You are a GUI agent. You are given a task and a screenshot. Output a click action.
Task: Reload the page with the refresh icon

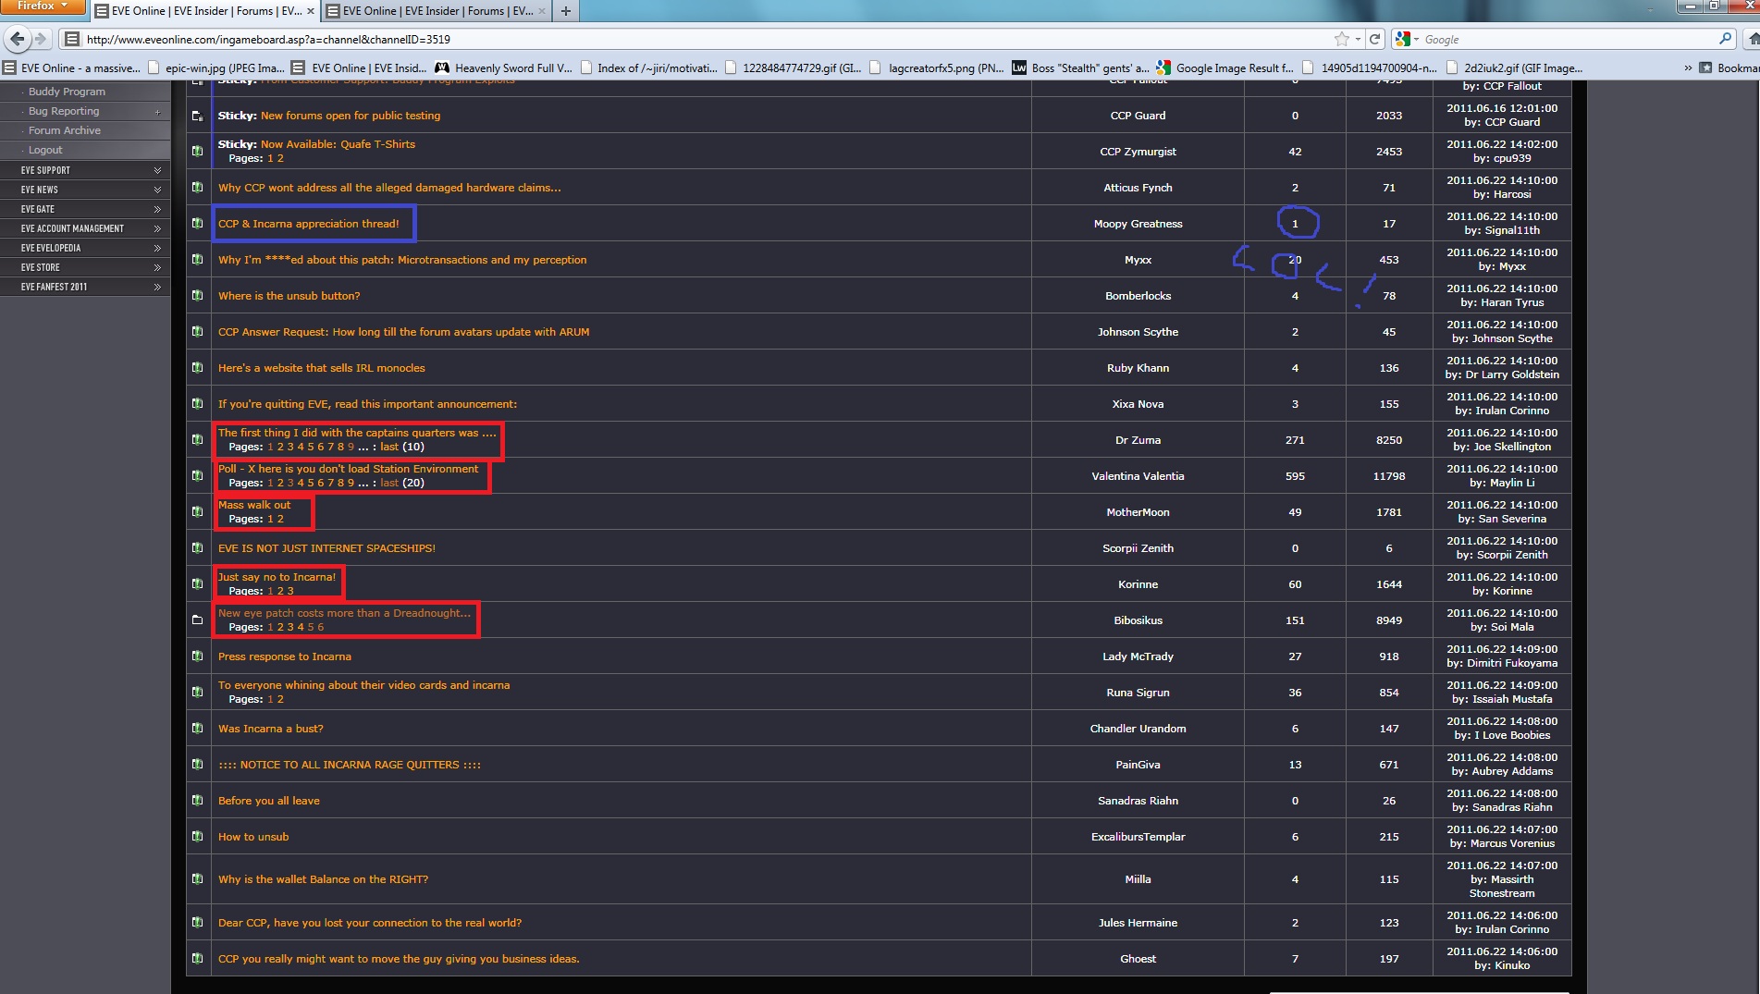1375,39
